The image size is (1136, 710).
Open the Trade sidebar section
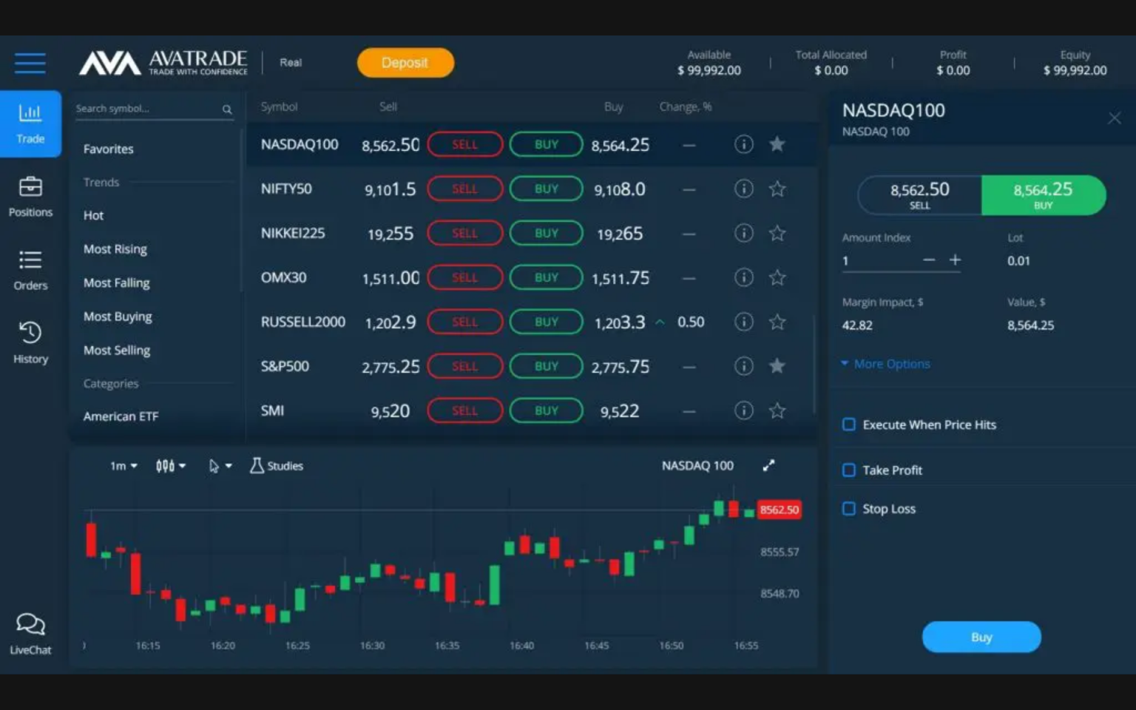click(30, 124)
